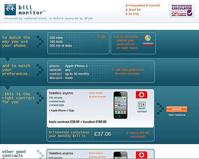Open 'other phones' for 300 minutes contract
The height and width of the screenshot is (159, 199).
pyautogui.click(x=97, y=97)
